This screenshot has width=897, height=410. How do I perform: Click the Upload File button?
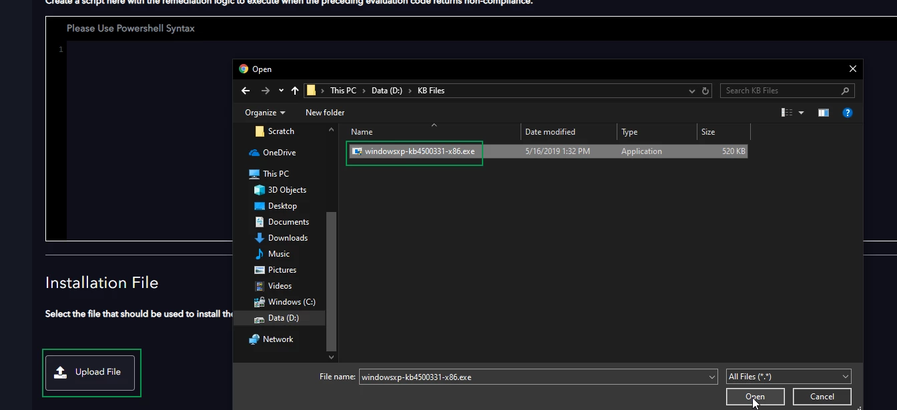[x=90, y=373]
